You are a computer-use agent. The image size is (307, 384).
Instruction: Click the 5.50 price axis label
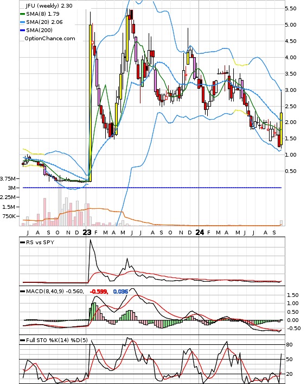point(291,9)
